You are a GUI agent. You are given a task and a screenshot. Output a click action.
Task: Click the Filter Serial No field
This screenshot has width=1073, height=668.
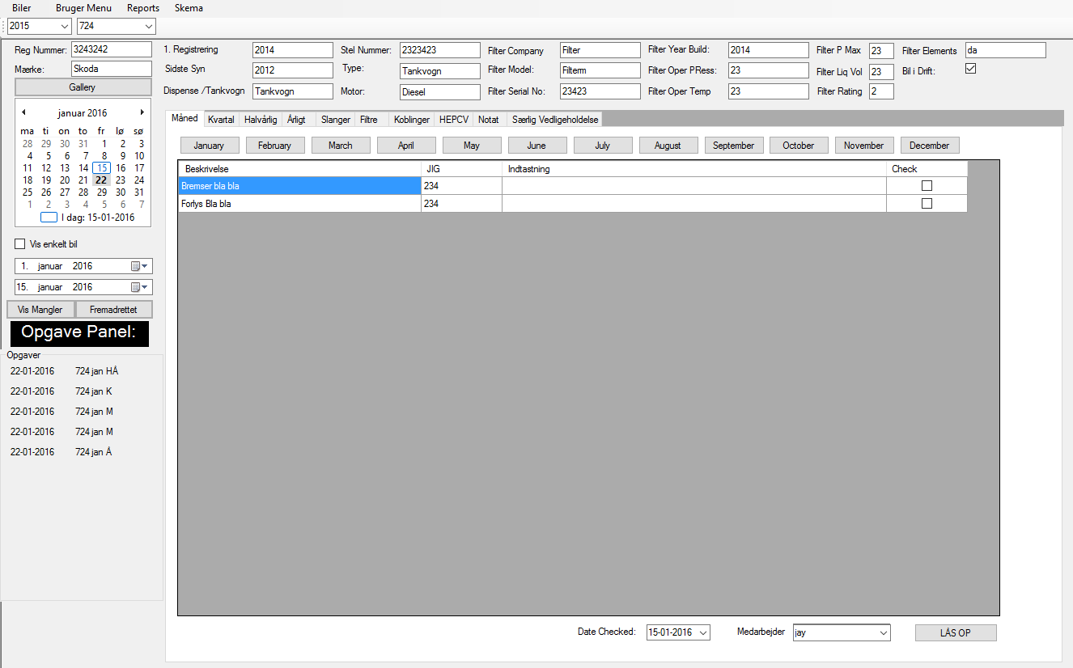pyautogui.click(x=600, y=91)
